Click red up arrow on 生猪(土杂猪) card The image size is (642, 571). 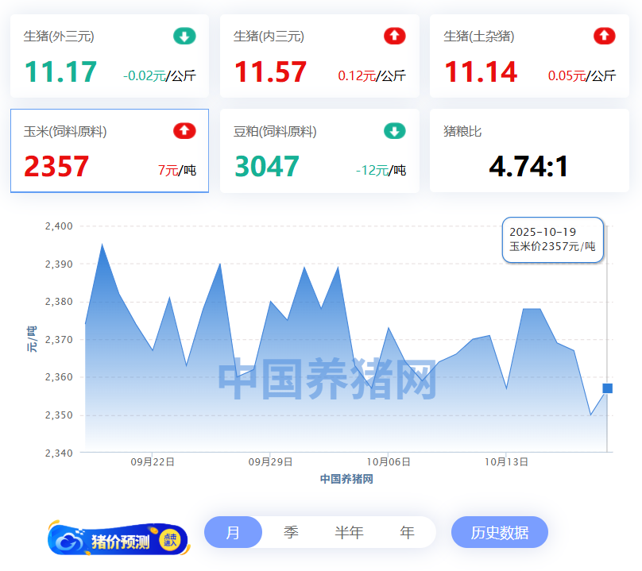click(x=604, y=36)
